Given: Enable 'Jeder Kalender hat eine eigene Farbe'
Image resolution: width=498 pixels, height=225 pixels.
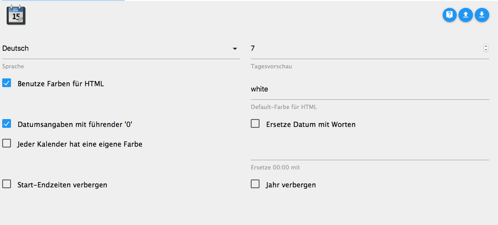Looking at the screenshot, I should [x=7, y=144].
